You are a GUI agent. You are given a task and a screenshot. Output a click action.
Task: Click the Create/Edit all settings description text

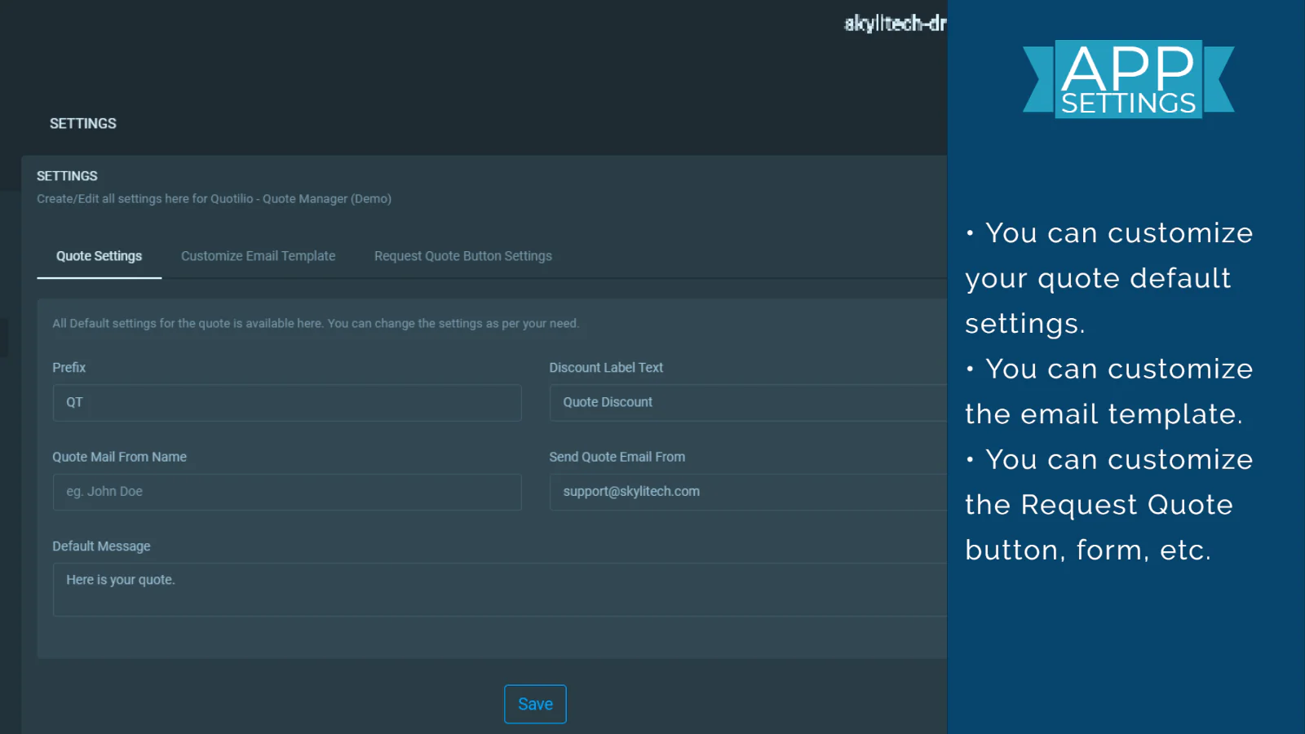214,199
